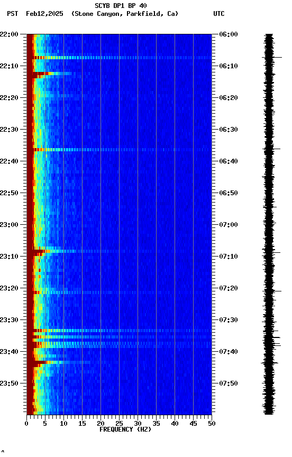Click the 'UTC' timezone label
Image resolution: width=292 pixels, height=457 pixels.
[219, 14]
